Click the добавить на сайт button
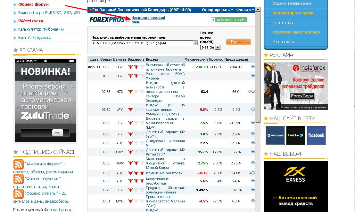 tap(229, 20)
